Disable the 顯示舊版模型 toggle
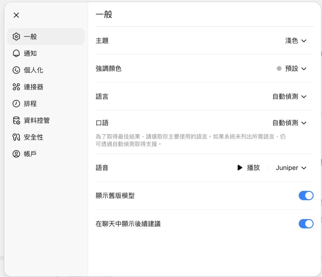 (x=306, y=196)
